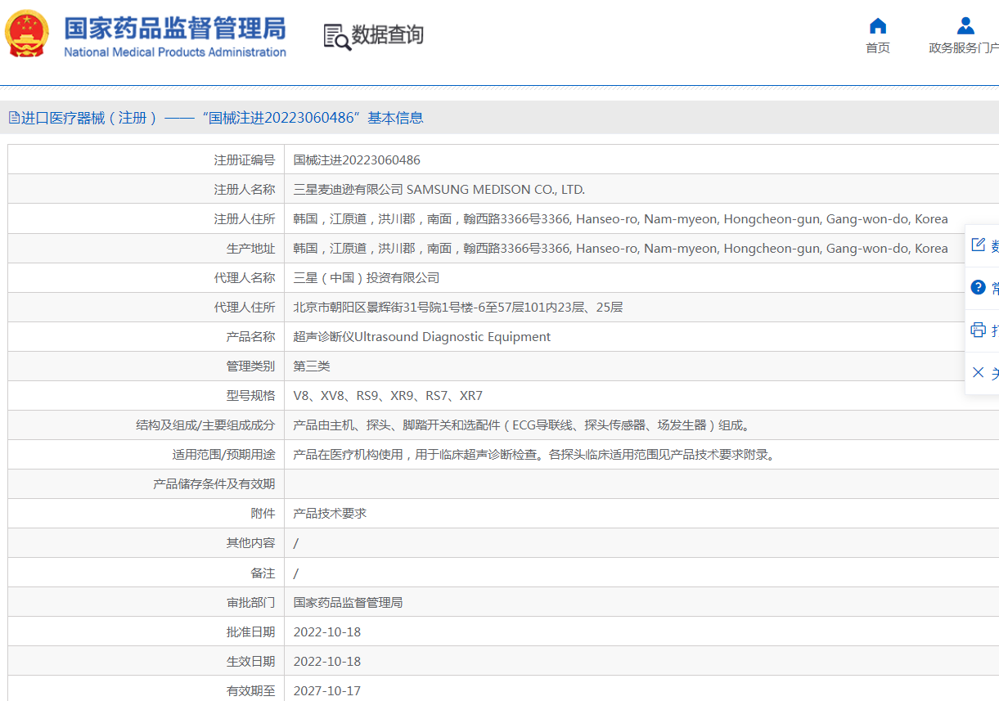Image resolution: width=999 pixels, height=701 pixels.
Task: Click the 型号规格 label
Action: coord(251,396)
